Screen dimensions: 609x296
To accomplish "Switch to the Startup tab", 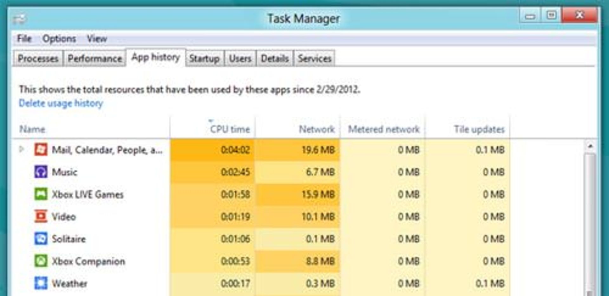I will pyautogui.click(x=205, y=58).
